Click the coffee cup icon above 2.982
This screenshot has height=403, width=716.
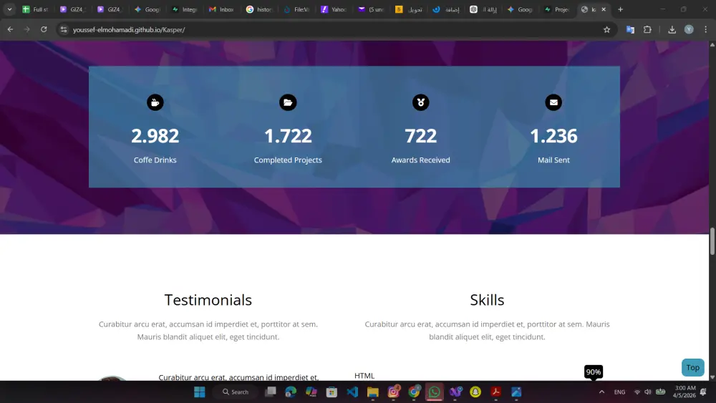pyautogui.click(x=155, y=102)
